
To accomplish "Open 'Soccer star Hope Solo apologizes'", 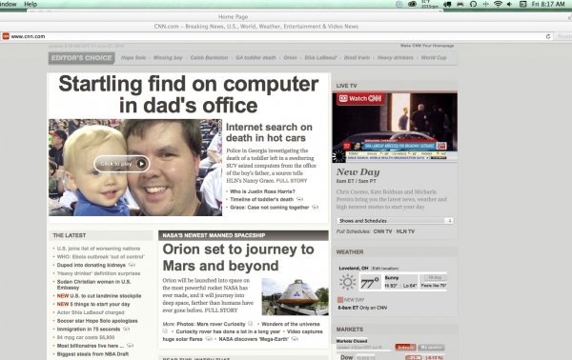I will tap(97, 321).
